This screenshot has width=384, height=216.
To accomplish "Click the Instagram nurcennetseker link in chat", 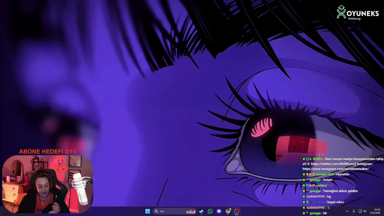I will coord(336,169).
